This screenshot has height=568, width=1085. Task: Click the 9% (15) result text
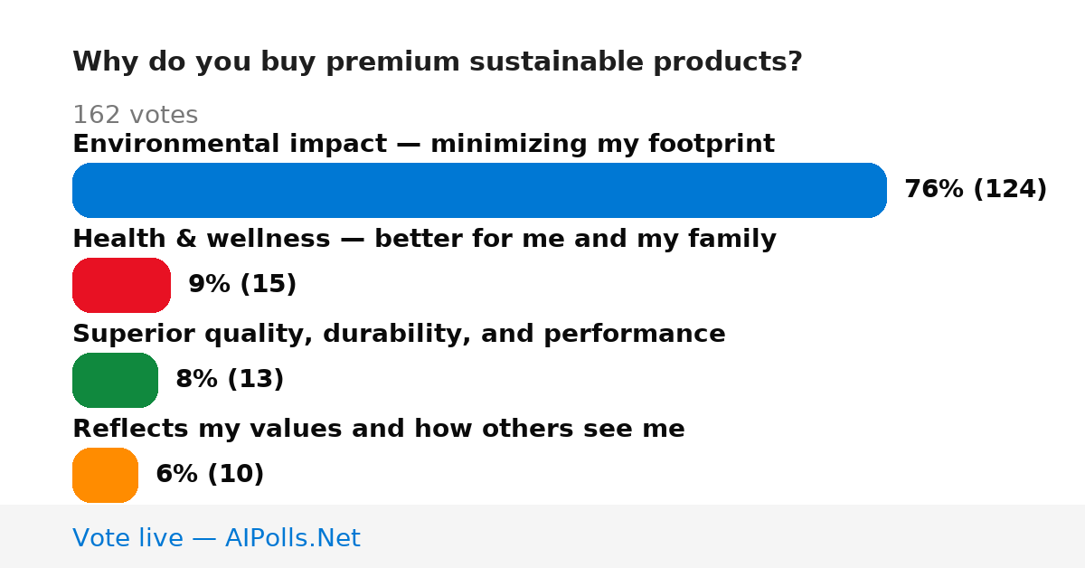242,285
